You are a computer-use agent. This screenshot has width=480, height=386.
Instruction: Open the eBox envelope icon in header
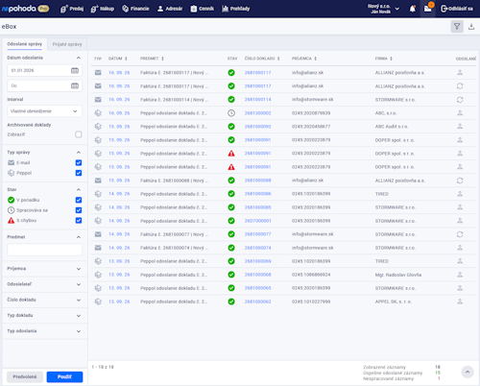pyautogui.click(x=428, y=9)
